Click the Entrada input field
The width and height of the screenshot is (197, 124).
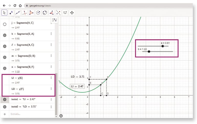[x=32, y=114]
